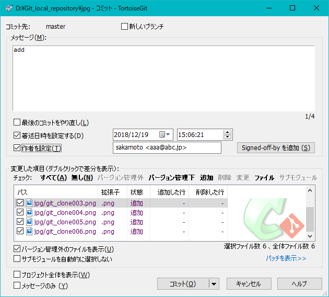Click the file list scrollbar thumb
Image resolution: width=329 pixels, height=297 pixels.
tap(310, 219)
